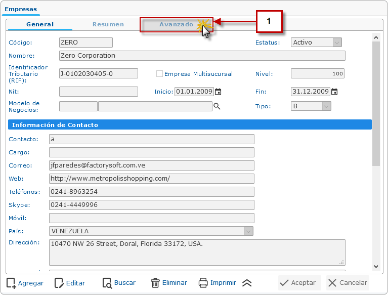The width and height of the screenshot is (388, 295).
Task: Switch to the Resumen tab
Action: 108,24
